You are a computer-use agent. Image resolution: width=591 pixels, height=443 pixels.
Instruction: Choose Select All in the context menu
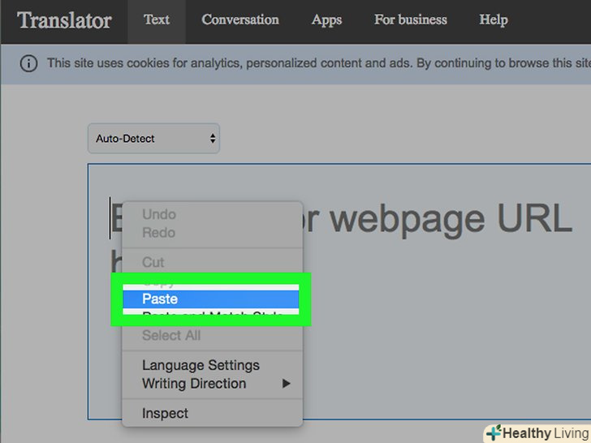(171, 335)
